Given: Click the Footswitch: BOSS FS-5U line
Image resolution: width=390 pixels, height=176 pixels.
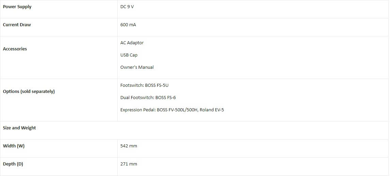Looking at the screenshot, I should coord(144,85).
